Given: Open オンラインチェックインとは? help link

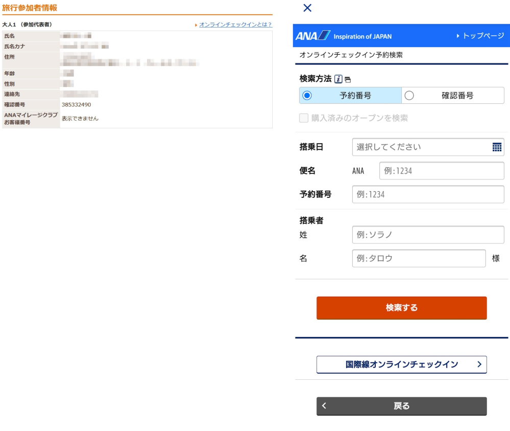Looking at the screenshot, I should [x=235, y=24].
